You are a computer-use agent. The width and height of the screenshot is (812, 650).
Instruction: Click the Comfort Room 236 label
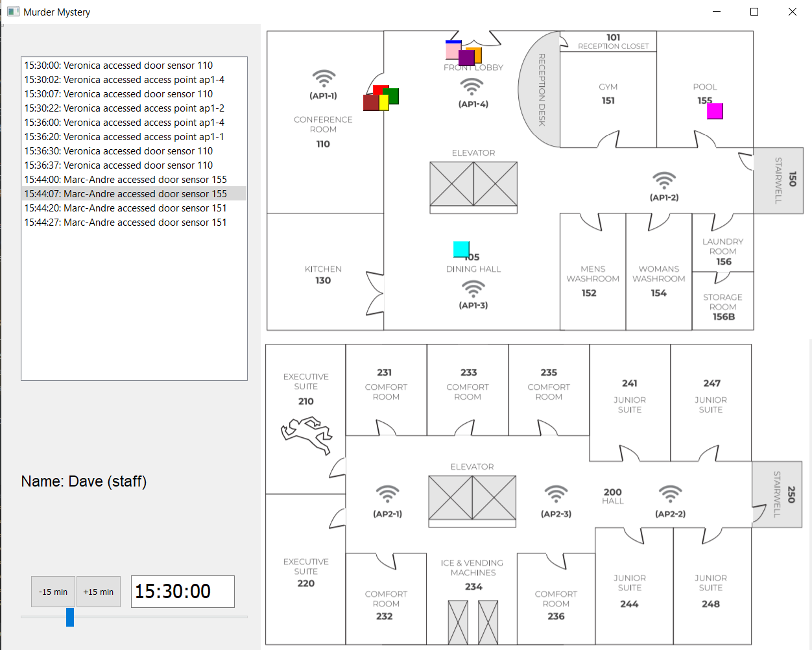tap(556, 605)
